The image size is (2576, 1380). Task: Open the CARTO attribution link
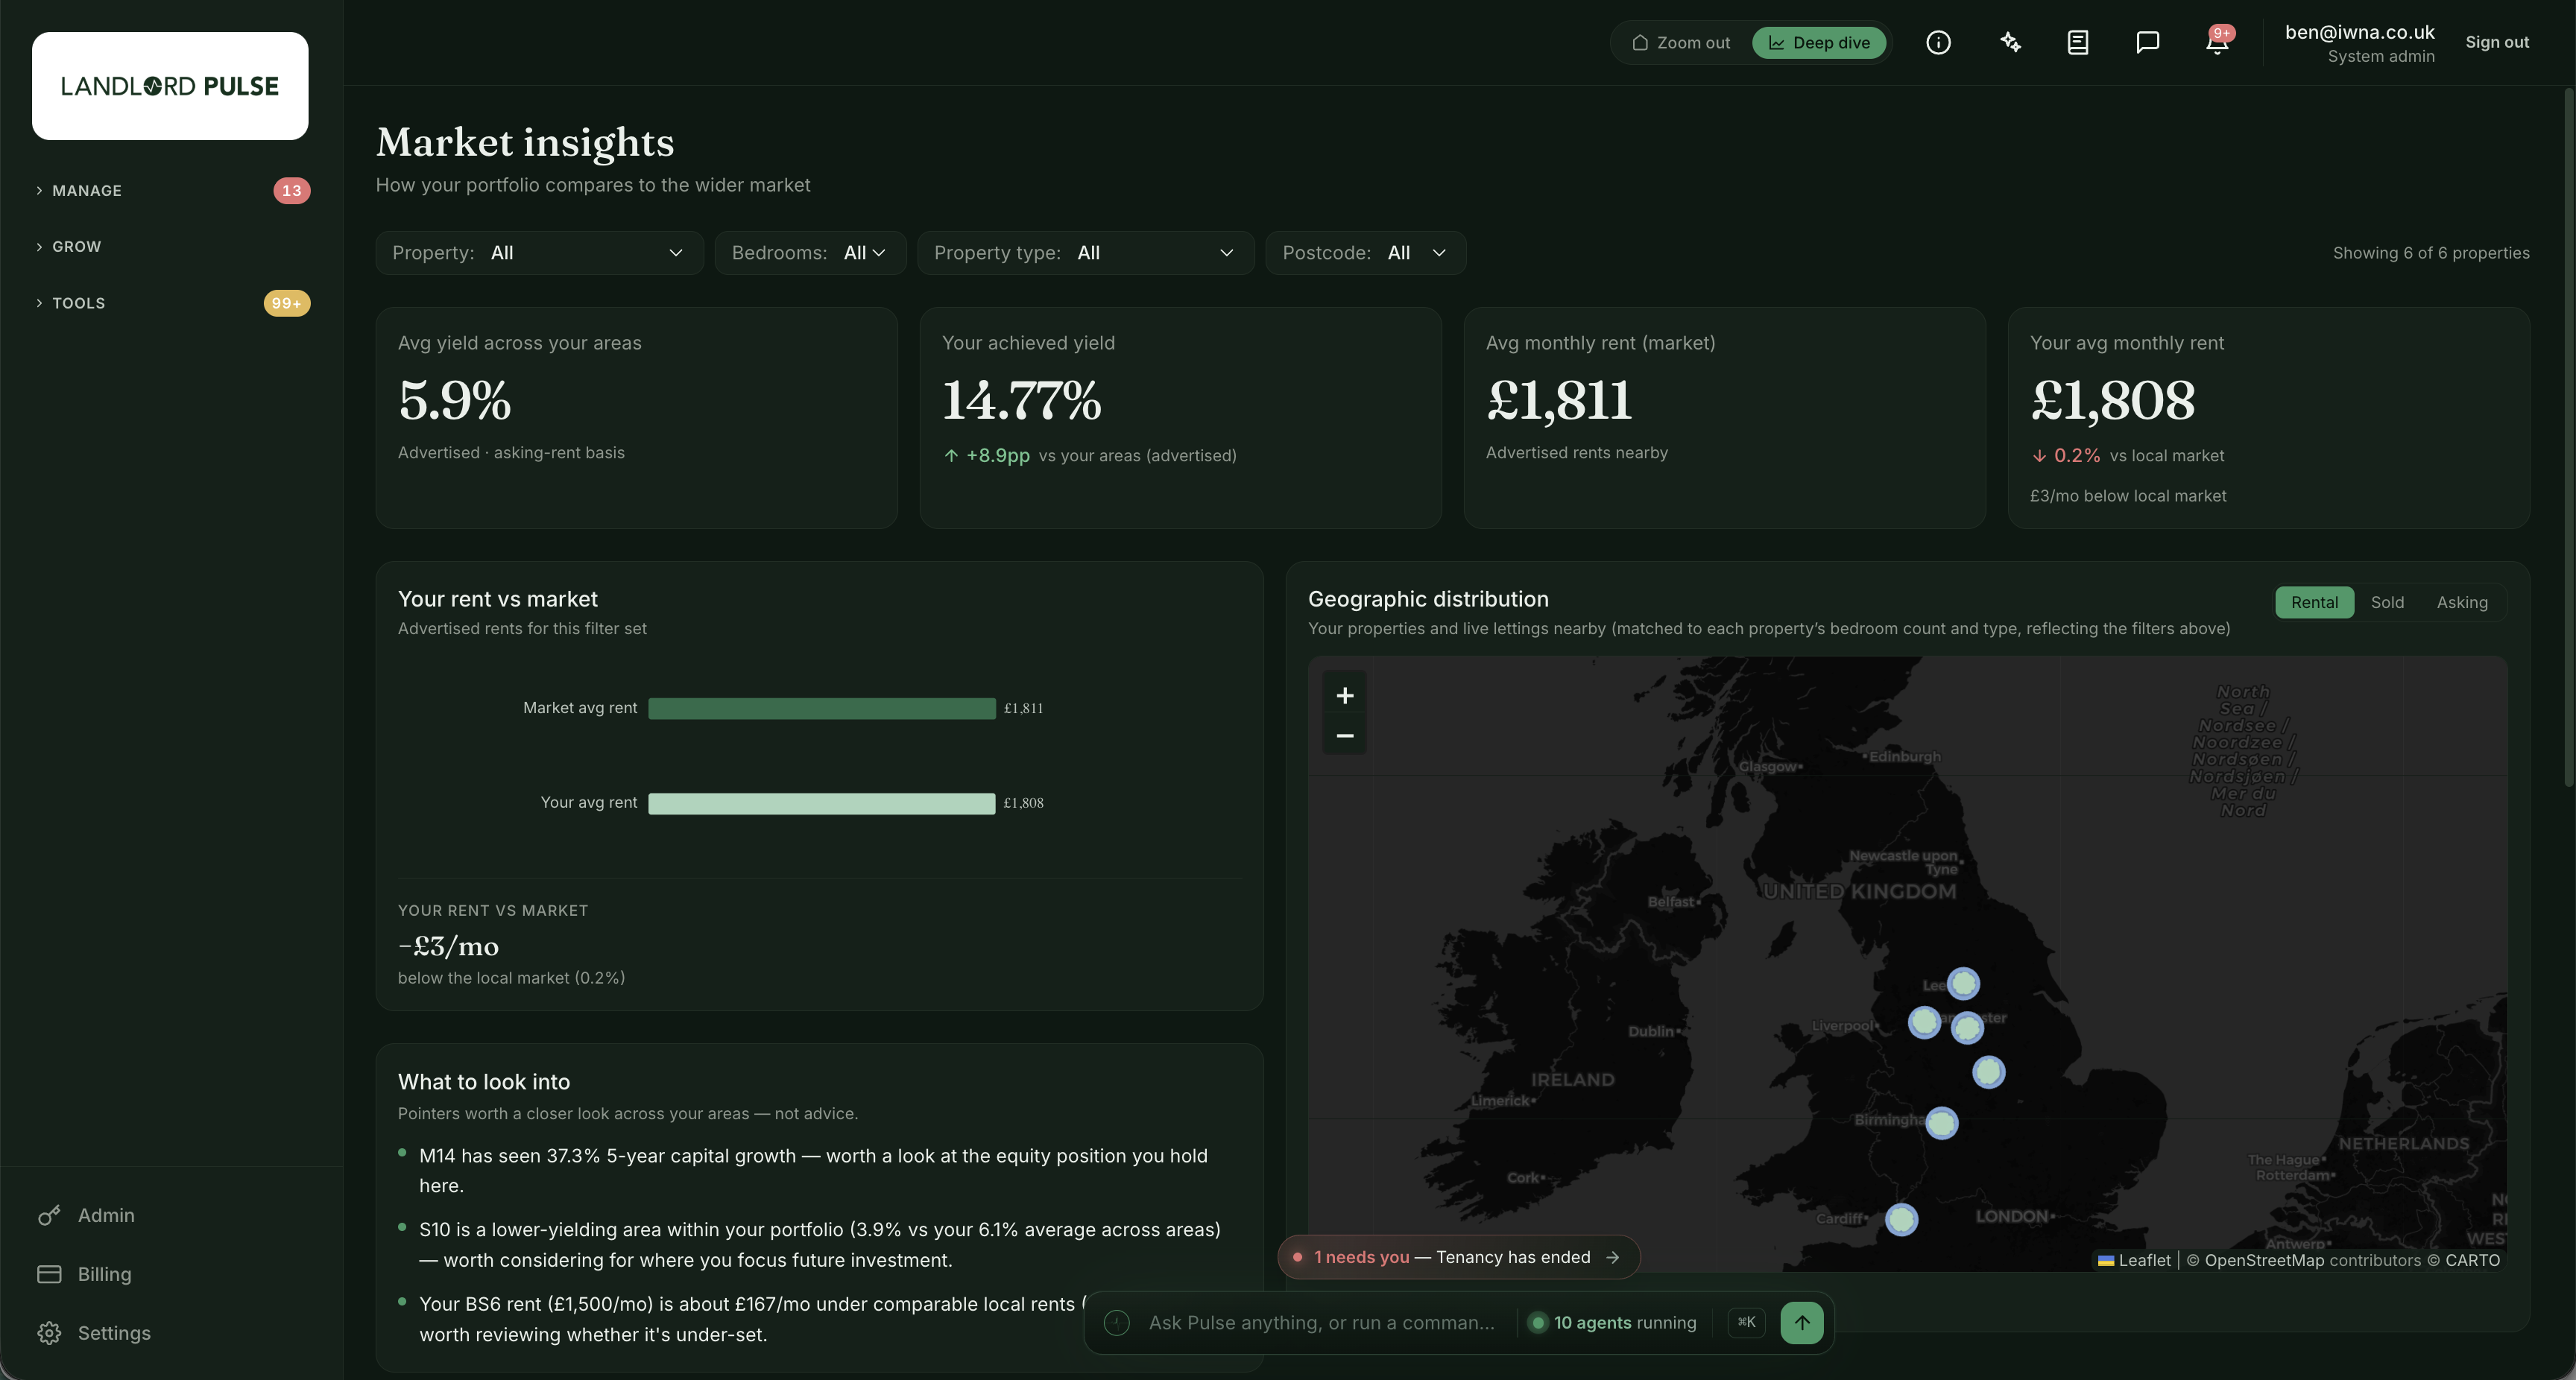(2472, 1260)
